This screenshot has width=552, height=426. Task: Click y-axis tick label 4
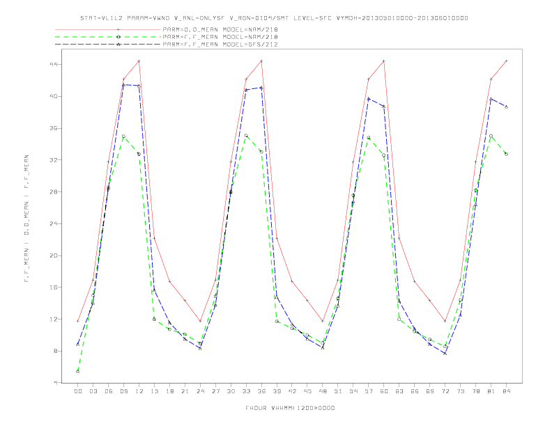[56, 383]
